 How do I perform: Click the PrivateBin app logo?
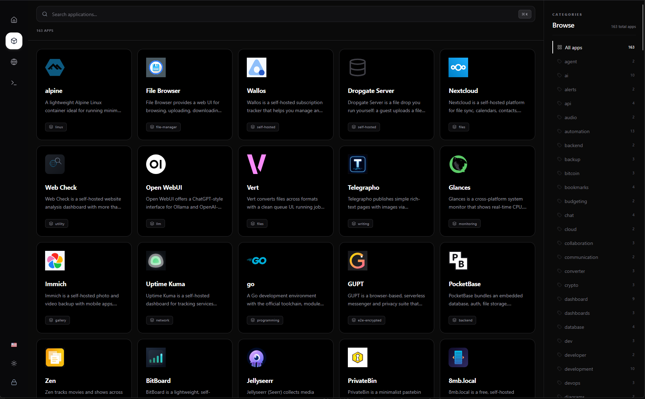pyautogui.click(x=358, y=357)
